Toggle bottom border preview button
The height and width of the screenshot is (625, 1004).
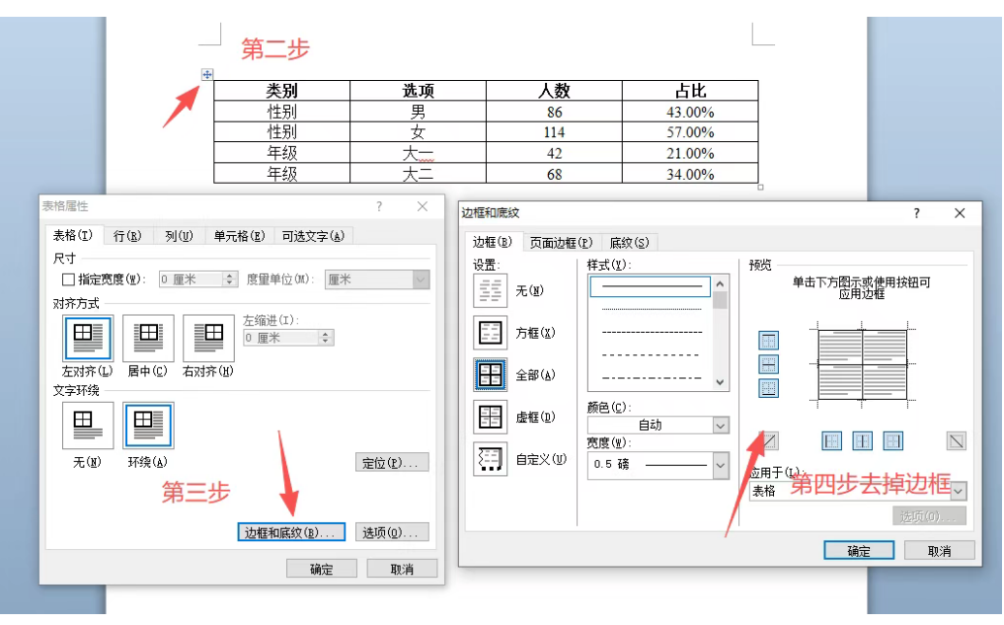(768, 388)
